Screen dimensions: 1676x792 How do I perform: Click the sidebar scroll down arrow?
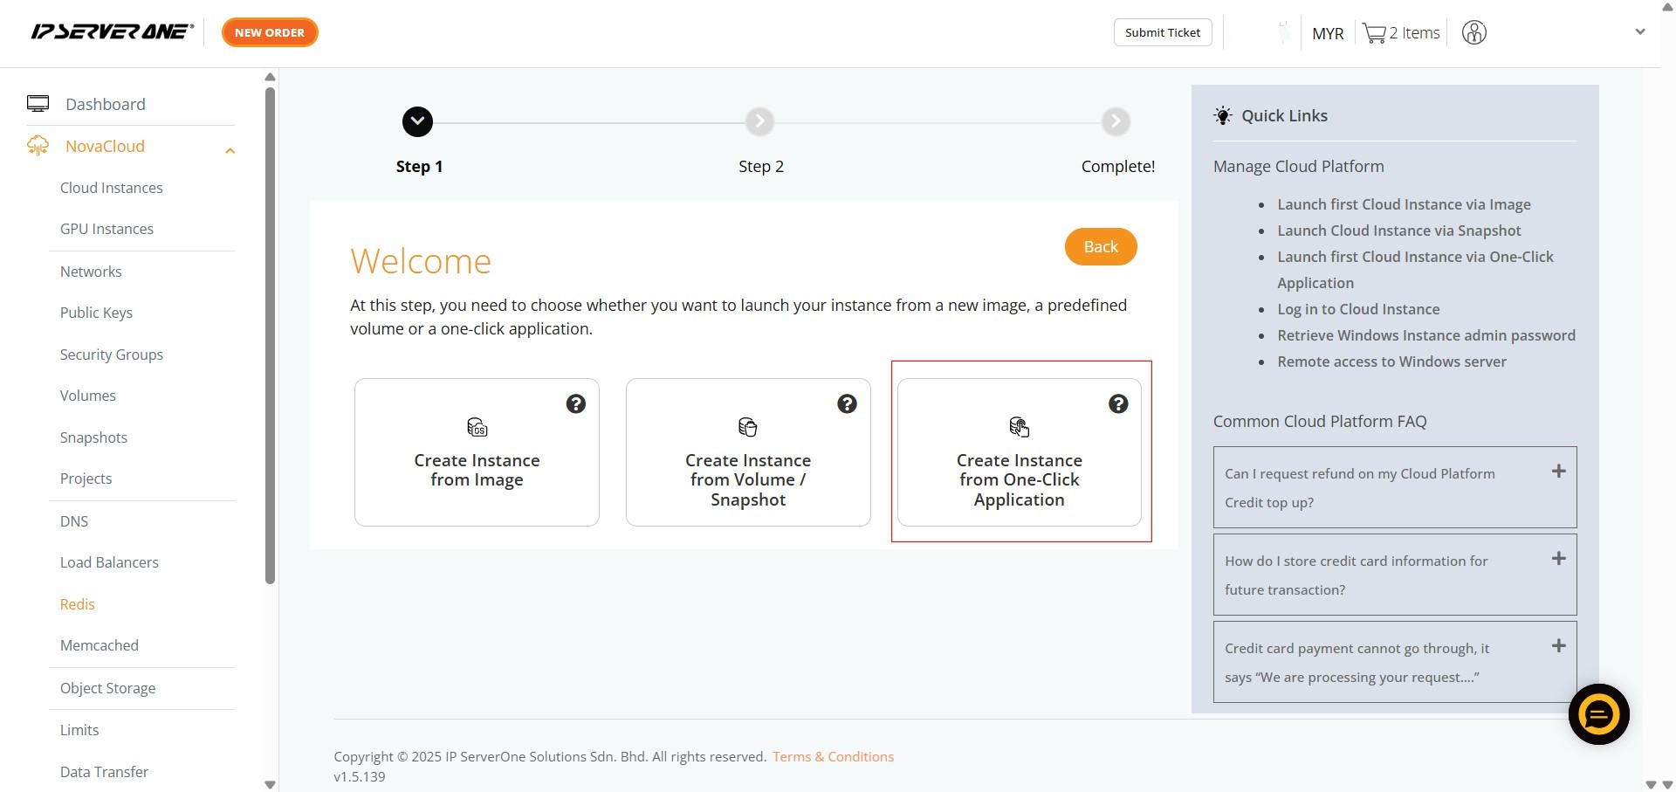point(270,783)
